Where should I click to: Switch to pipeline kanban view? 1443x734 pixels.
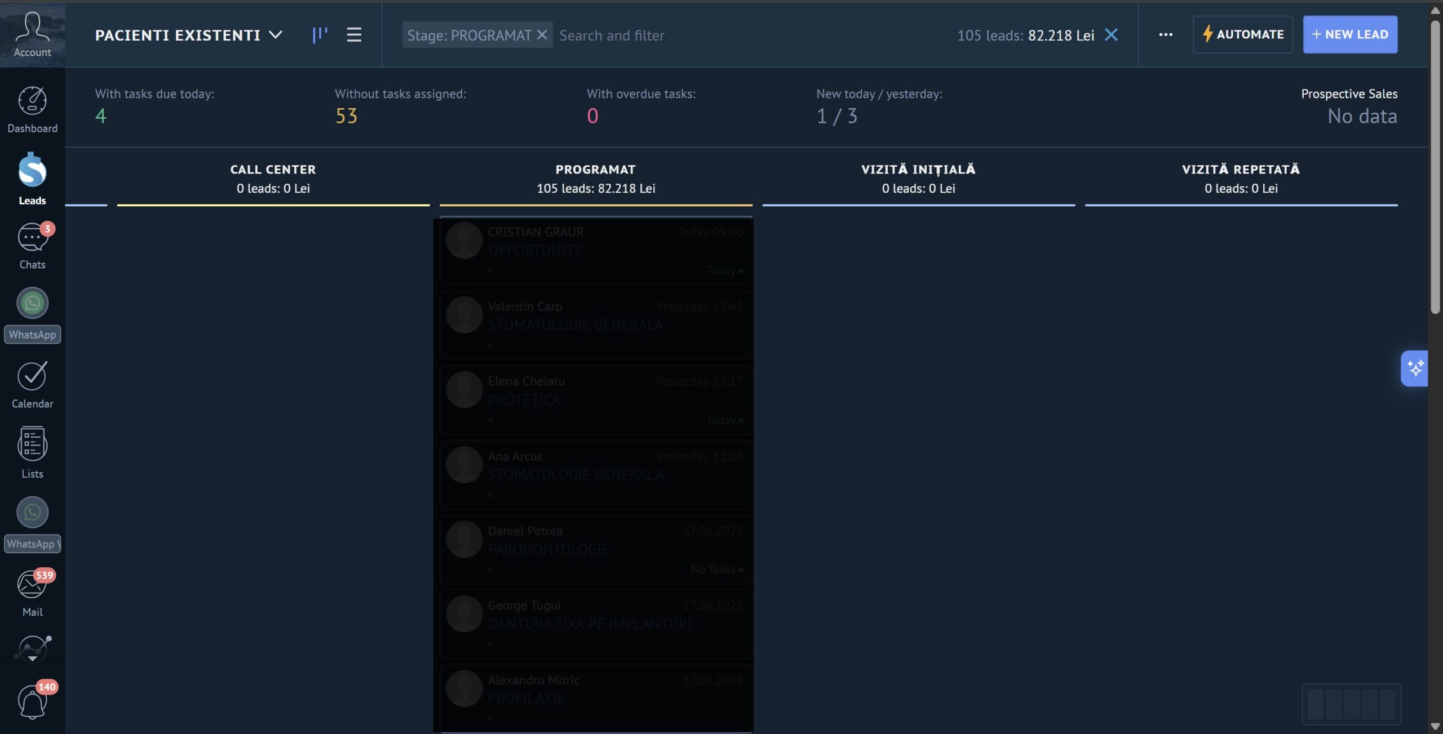(x=320, y=35)
